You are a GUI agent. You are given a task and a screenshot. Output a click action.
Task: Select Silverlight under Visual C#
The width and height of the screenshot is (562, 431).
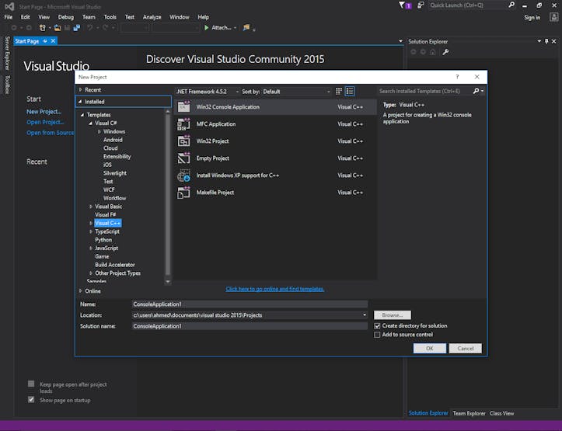(115, 173)
